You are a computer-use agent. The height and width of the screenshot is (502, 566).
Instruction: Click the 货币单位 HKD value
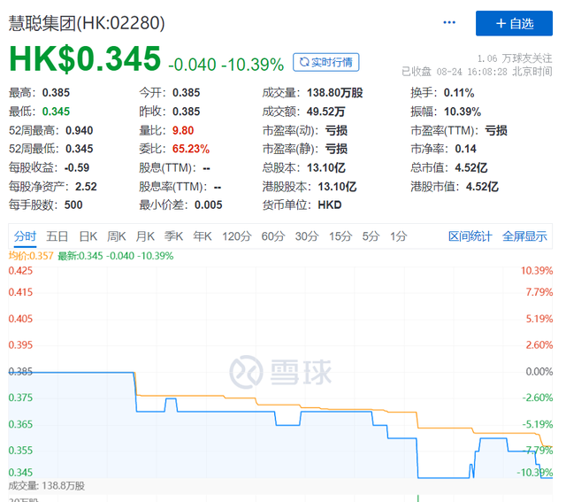point(330,205)
